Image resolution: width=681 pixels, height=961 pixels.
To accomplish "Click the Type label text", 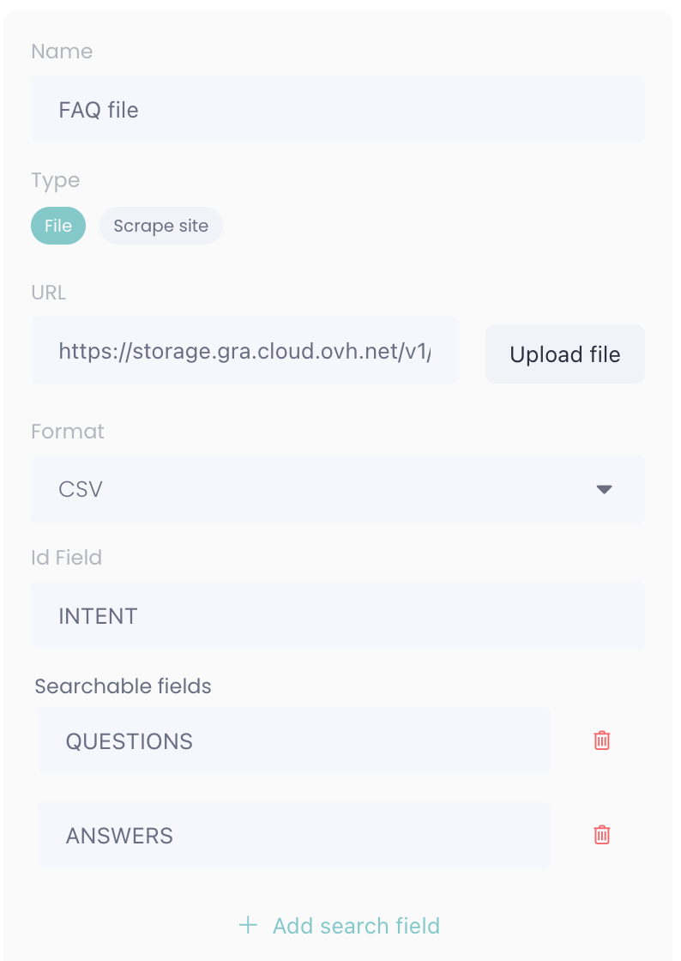I will click(x=56, y=181).
